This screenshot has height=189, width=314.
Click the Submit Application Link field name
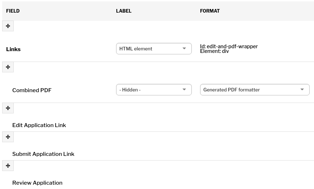tap(43, 154)
